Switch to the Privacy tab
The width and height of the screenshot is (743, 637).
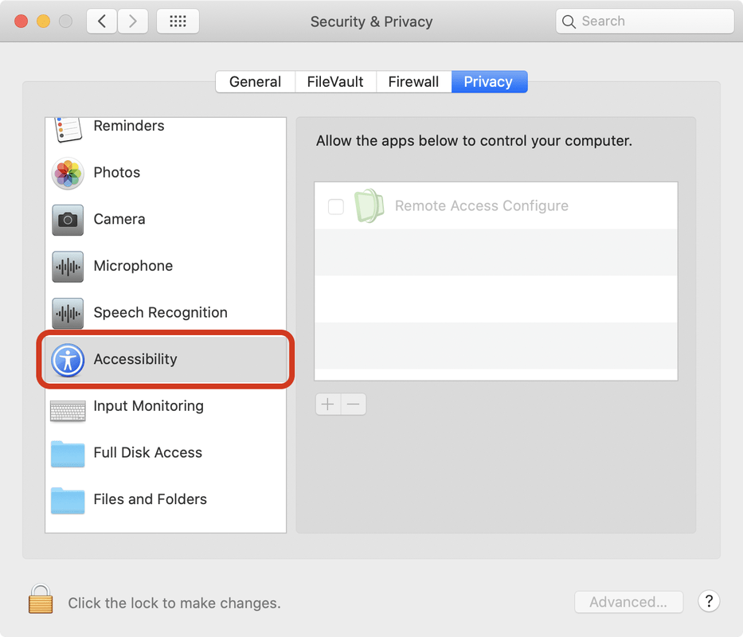point(488,81)
